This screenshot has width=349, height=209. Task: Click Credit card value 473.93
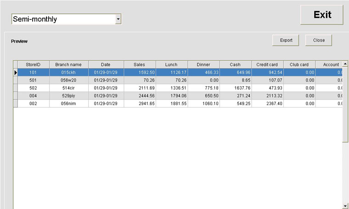tap(268, 88)
